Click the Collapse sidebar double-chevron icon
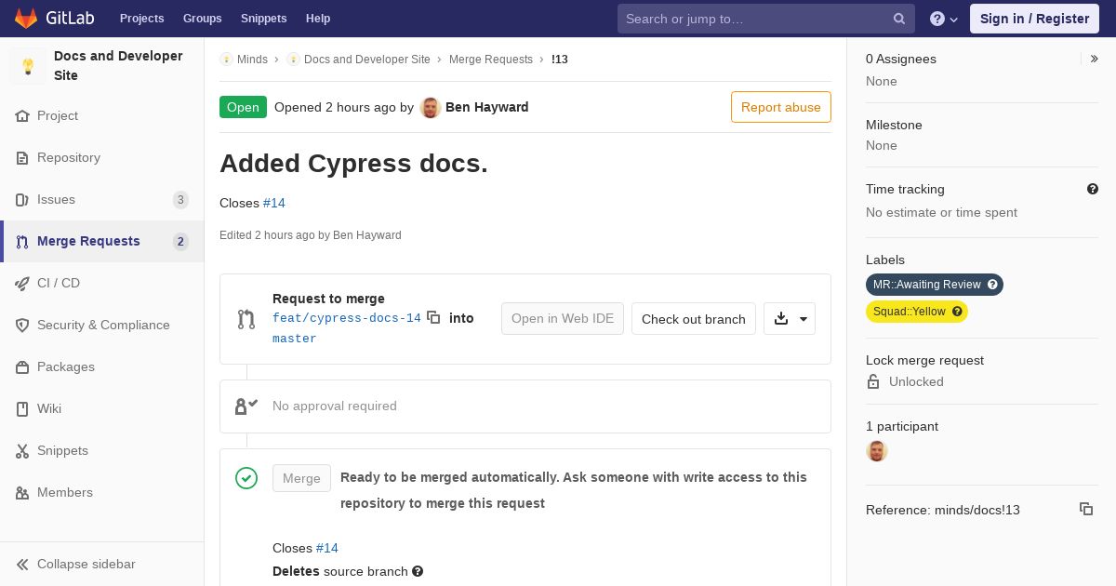1116x586 pixels. point(22,565)
